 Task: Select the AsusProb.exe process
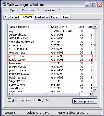(x=50, y=35)
